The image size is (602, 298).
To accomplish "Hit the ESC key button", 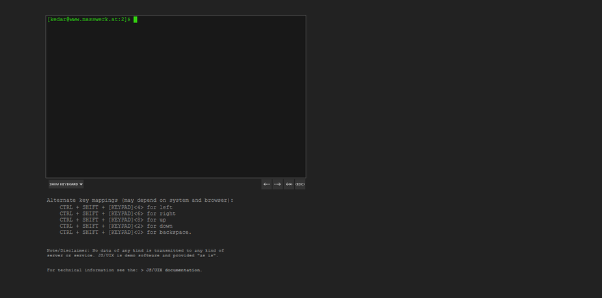I will pyautogui.click(x=300, y=184).
